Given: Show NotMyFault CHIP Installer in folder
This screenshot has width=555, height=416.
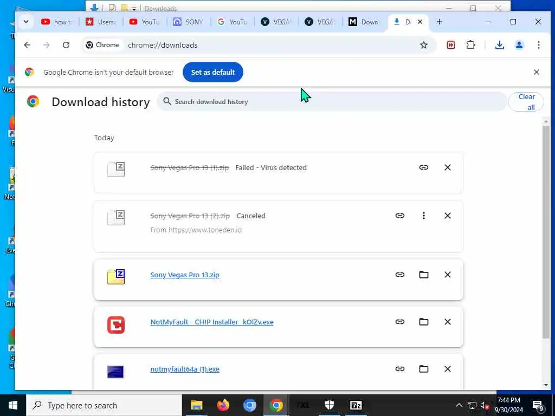Looking at the screenshot, I should 424,322.
